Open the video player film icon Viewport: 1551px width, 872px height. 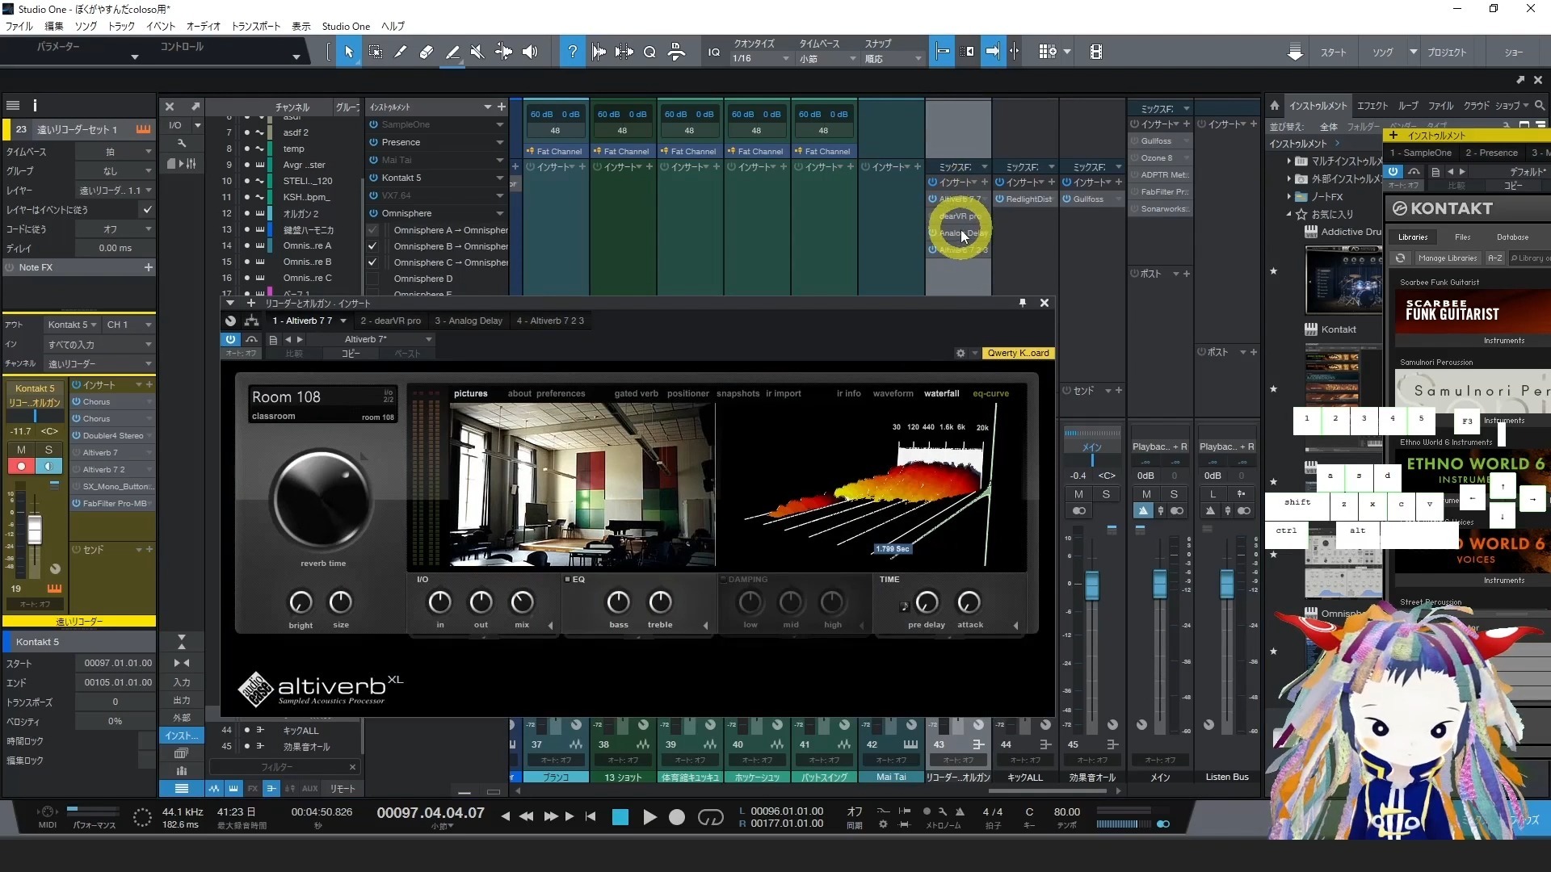click(x=1096, y=52)
